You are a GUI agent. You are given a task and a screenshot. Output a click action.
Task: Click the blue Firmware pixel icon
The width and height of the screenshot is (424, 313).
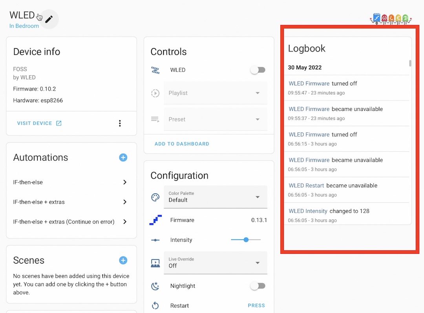pos(156,220)
